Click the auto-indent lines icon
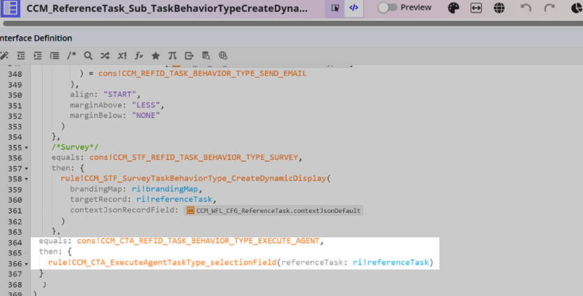Screen dimensions: 583x296 click(54, 56)
